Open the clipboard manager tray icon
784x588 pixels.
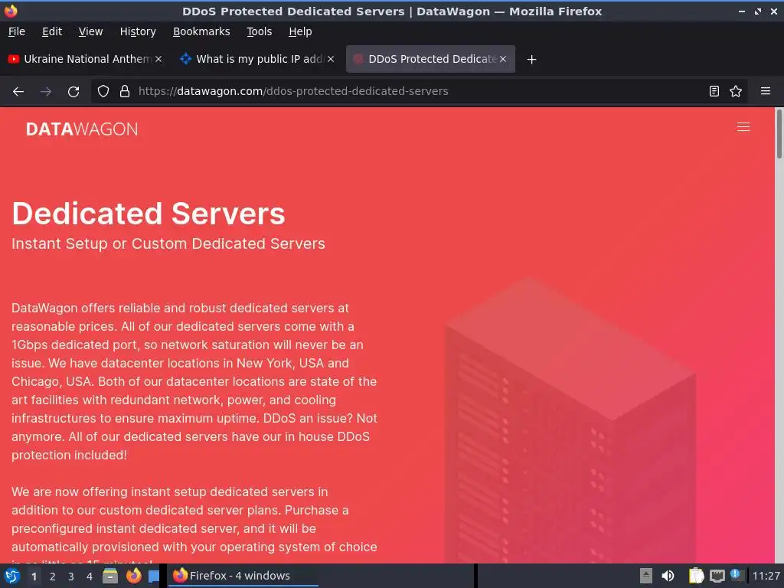[696, 576]
